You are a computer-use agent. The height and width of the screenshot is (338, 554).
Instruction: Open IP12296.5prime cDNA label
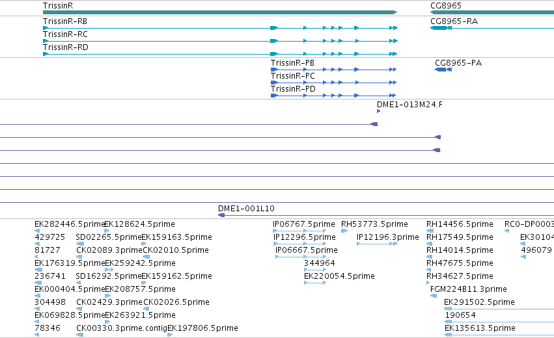(x=305, y=237)
